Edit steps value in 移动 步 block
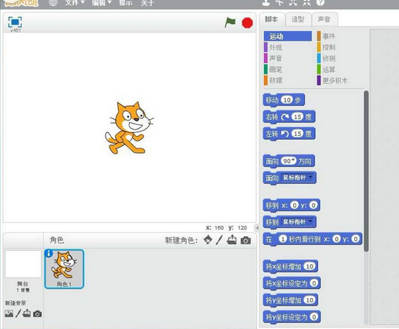Viewport: 399px width, 329px height. pos(287,100)
